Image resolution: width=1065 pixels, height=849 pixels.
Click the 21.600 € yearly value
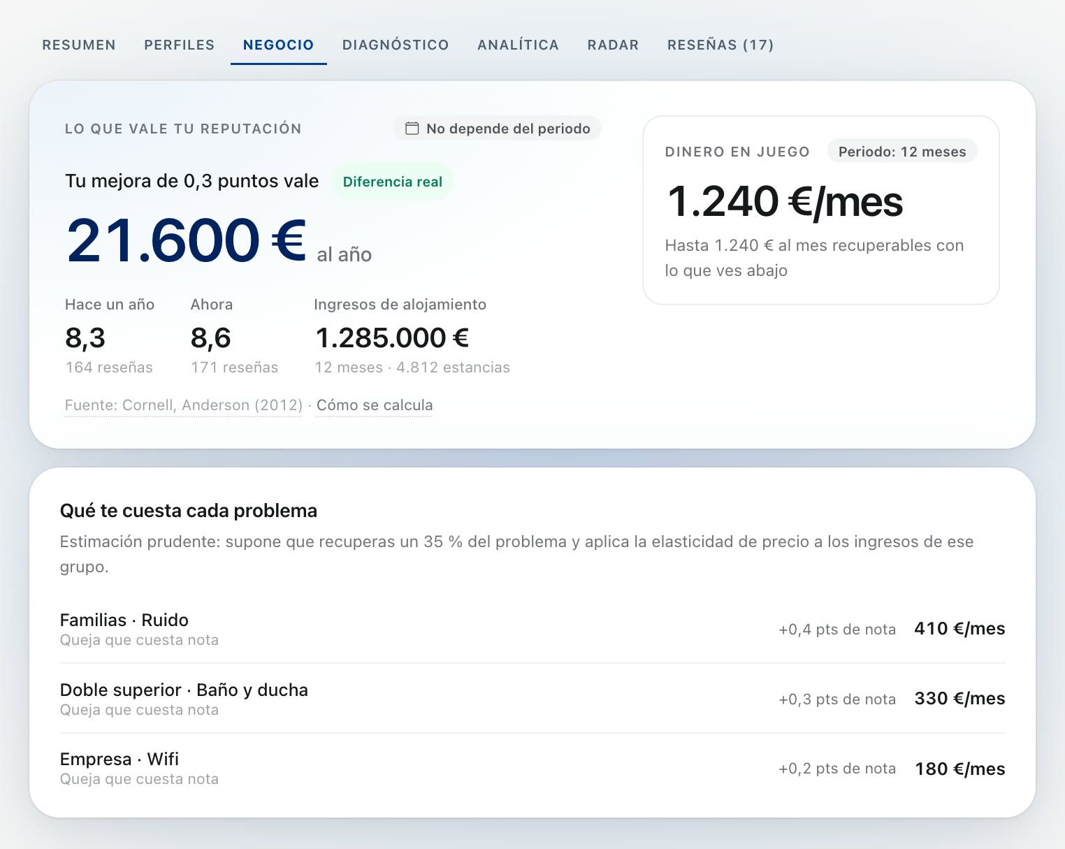click(x=187, y=240)
